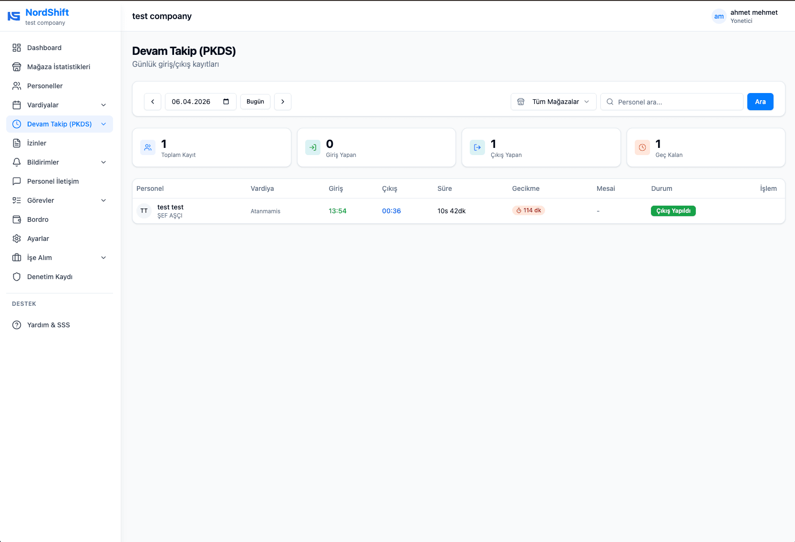Viewport: 795px width, 542px height.
Task: Open Yardım & SSS support page
Action: [48, 325]
